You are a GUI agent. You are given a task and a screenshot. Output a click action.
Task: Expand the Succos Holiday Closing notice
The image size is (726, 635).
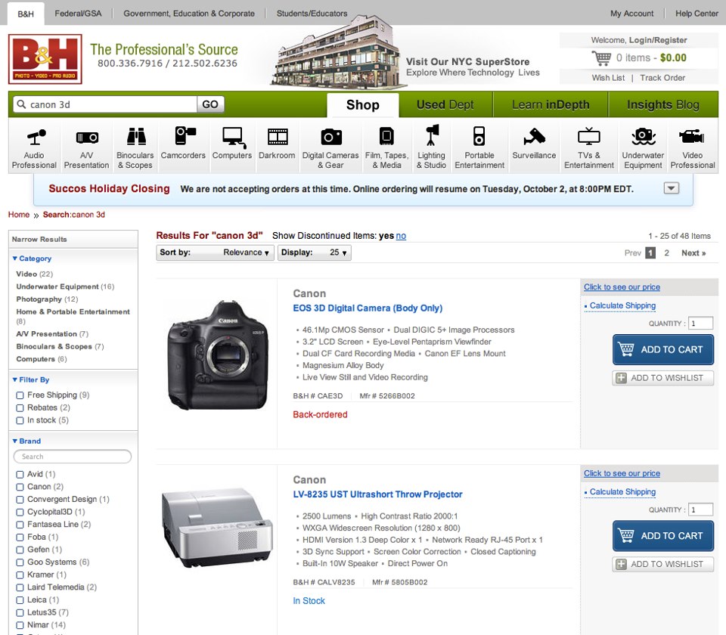pos(671,188)
